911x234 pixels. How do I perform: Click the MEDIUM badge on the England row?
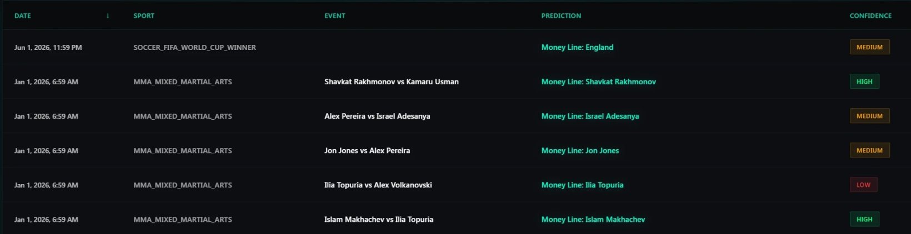[869, 47]
